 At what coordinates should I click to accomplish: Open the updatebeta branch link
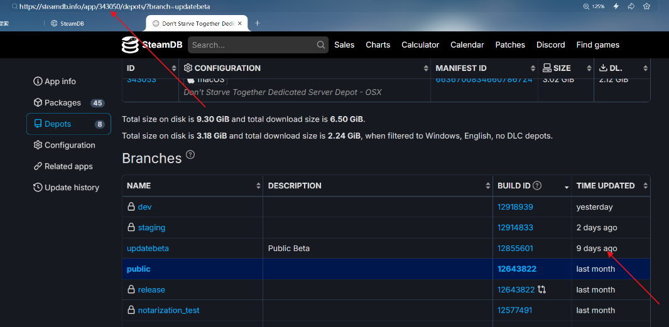(148, 249)
